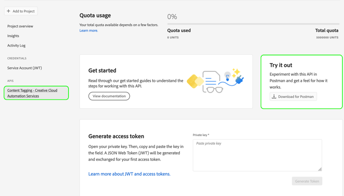344x196 pixels.
Task: Click the Generate access token heading
Action: tap(116, 136)
